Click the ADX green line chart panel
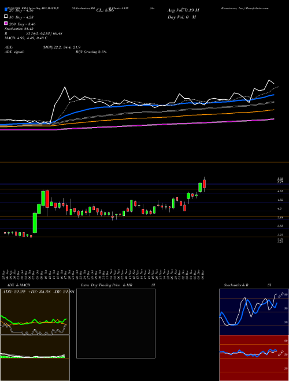Image resolution: width=289 pixels, height=381 pixels. pyautogui.click(x=35, y=312)
